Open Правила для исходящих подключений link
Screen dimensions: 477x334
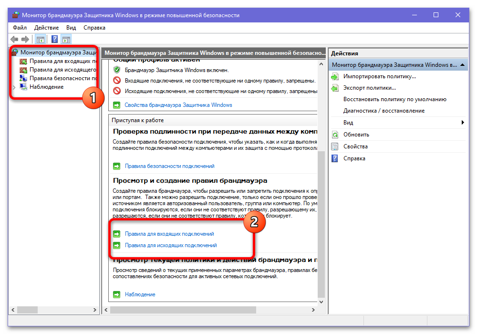coord(171,245)
